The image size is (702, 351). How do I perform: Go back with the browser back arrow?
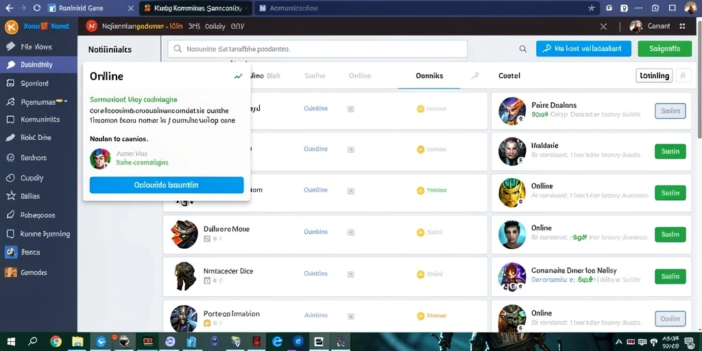[9, 8]
